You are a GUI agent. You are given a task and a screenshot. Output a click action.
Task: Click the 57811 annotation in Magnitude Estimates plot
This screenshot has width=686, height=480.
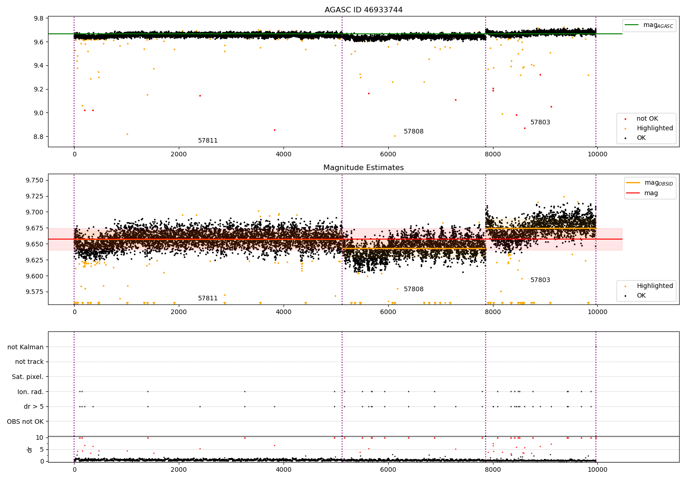pyautogui.click(x=208, y=299)
